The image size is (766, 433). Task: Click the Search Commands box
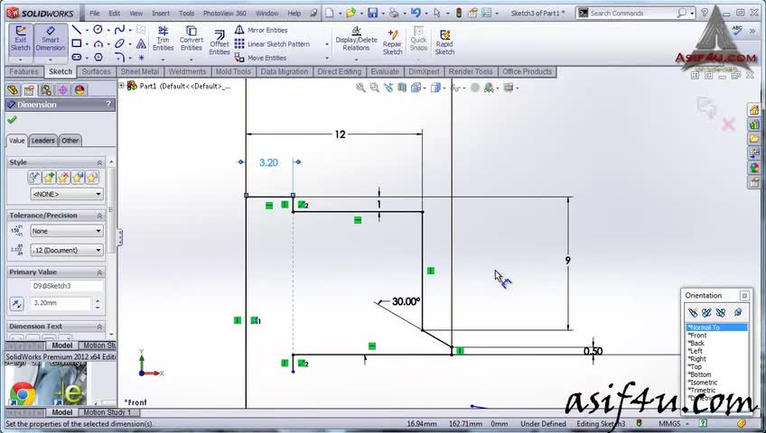pos(631,14)
